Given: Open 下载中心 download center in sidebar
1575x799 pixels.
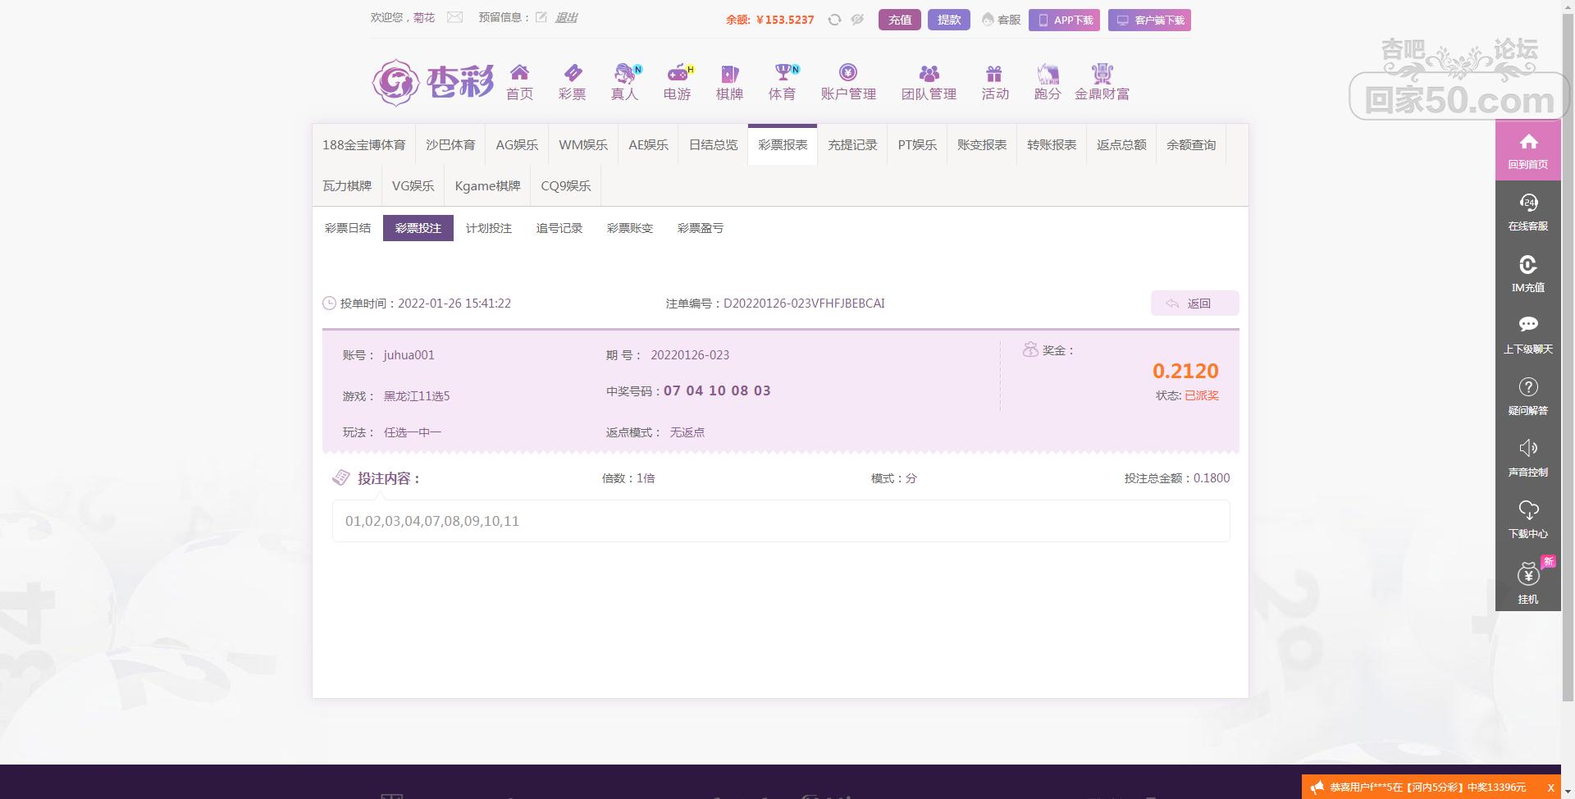Looking at the screenshot, I should coord(1527,519).
